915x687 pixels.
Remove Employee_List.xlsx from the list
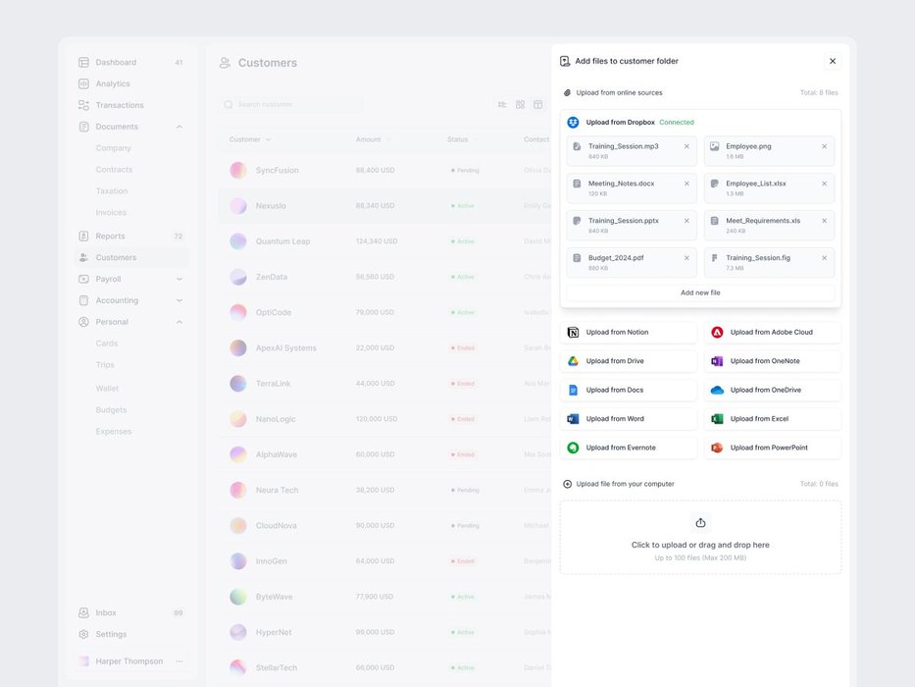pyautogui.click(x=824, y=184)
